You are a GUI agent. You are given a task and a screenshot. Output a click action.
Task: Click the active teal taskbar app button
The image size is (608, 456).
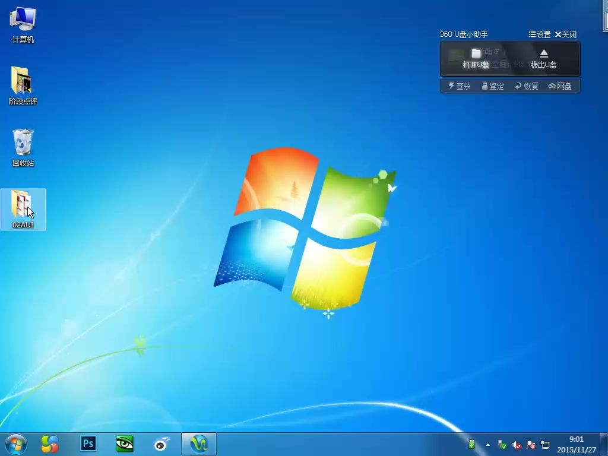(199, 444)
